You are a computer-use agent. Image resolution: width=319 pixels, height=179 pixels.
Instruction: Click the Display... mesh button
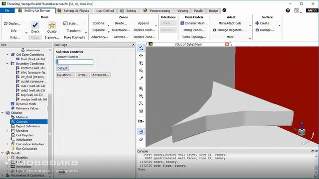(x=12, y=23)
